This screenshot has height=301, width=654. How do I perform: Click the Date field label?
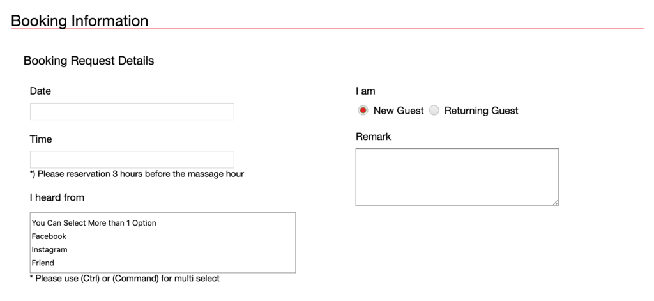(40, 91)
